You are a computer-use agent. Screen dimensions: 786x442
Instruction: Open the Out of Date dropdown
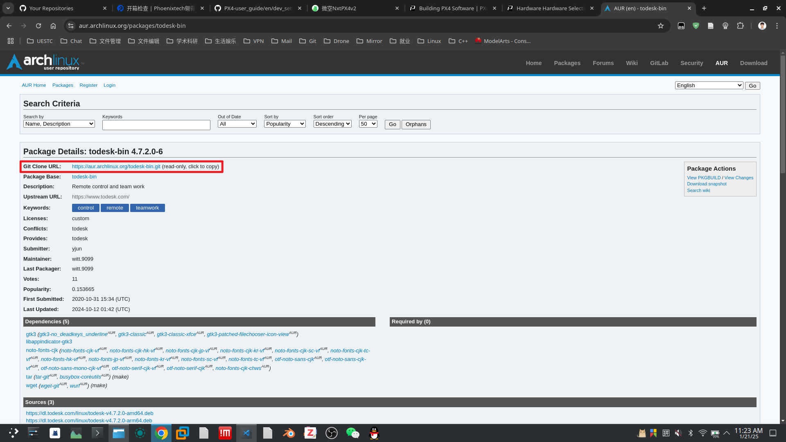coord(237,124)
